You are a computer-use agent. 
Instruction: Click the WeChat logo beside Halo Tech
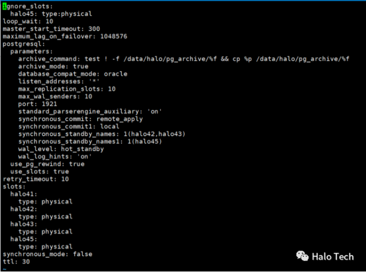click(x=302, y=256)
